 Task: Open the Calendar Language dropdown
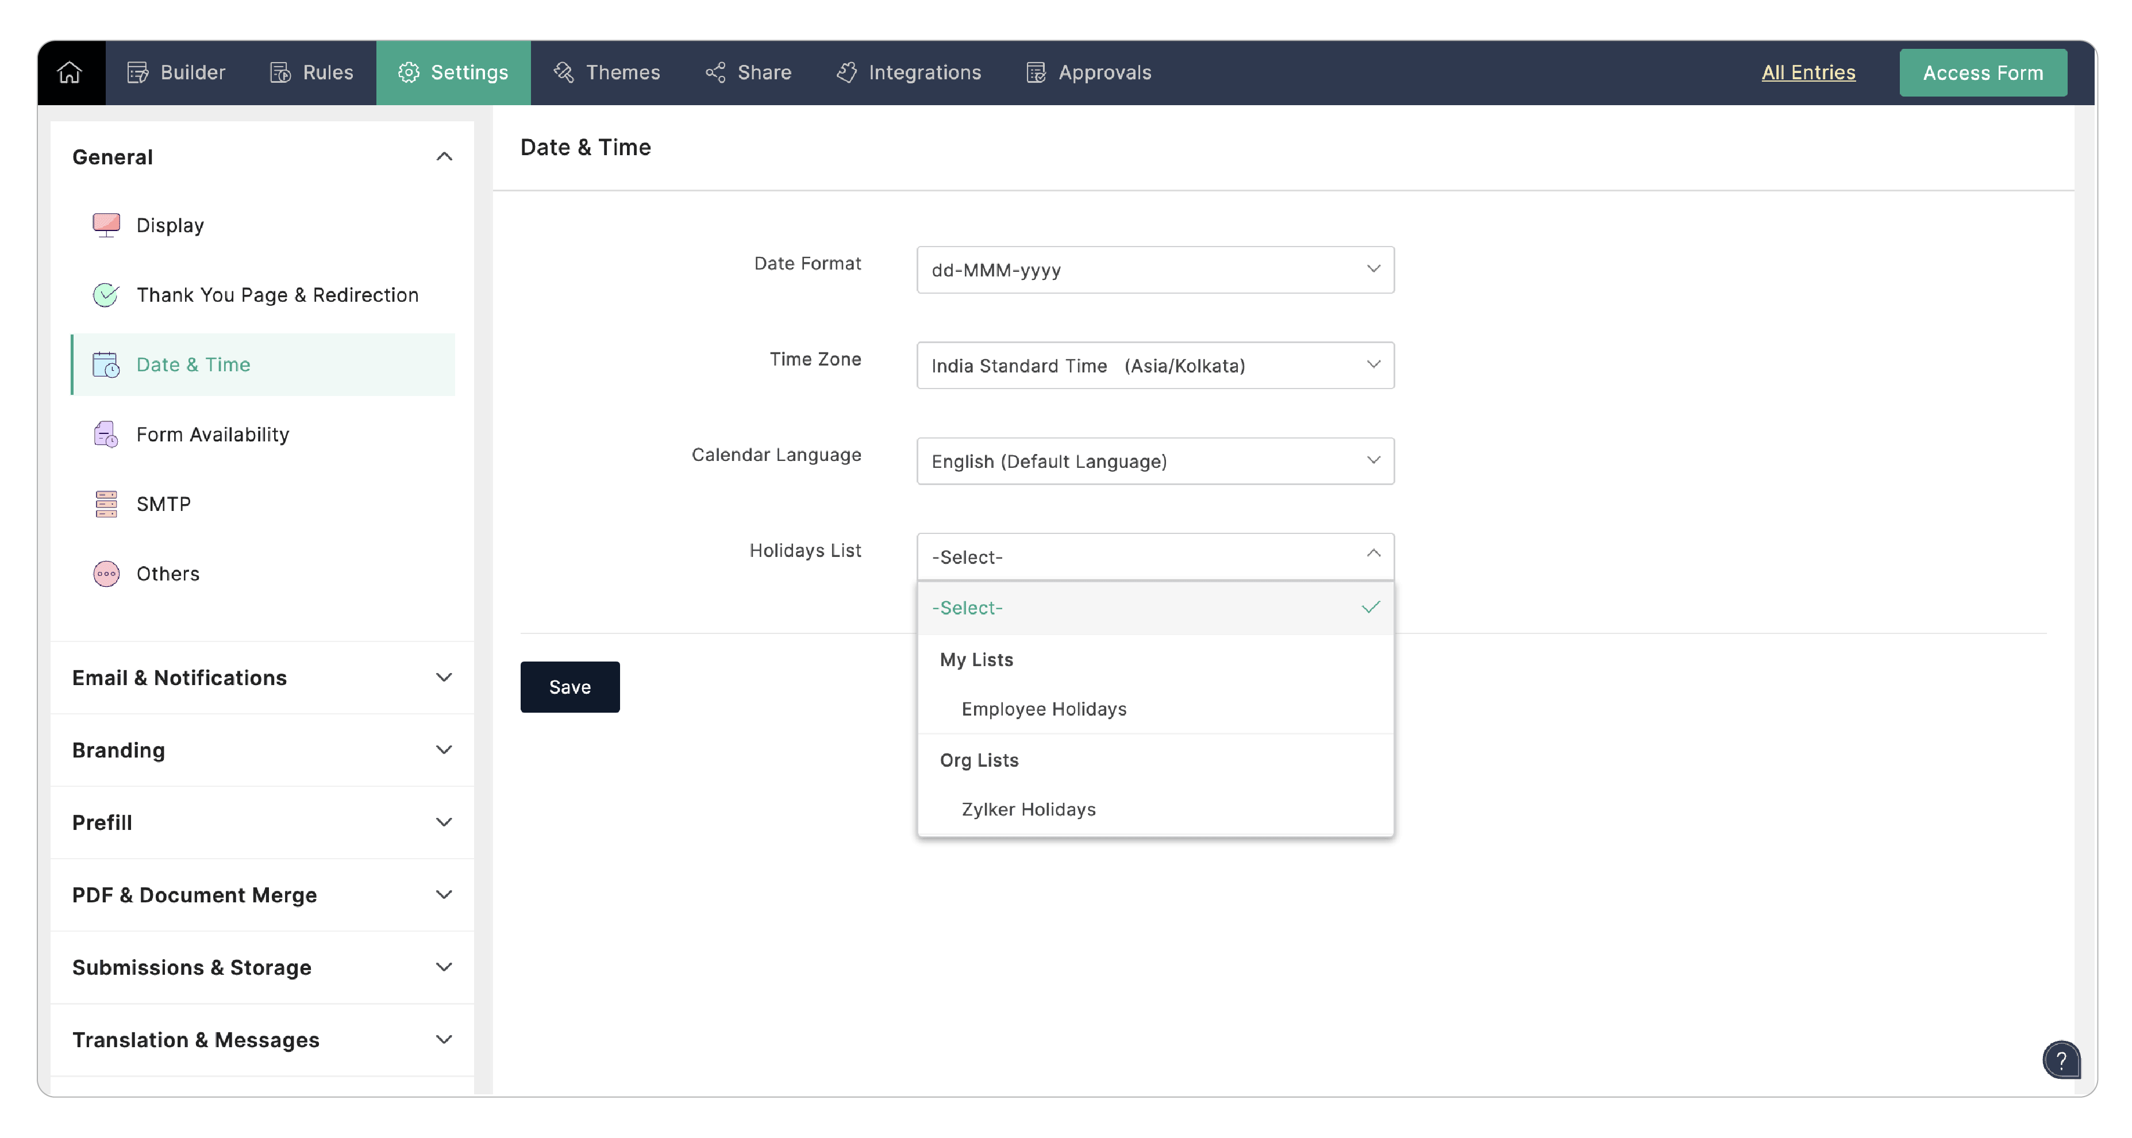pos(1154,461)
